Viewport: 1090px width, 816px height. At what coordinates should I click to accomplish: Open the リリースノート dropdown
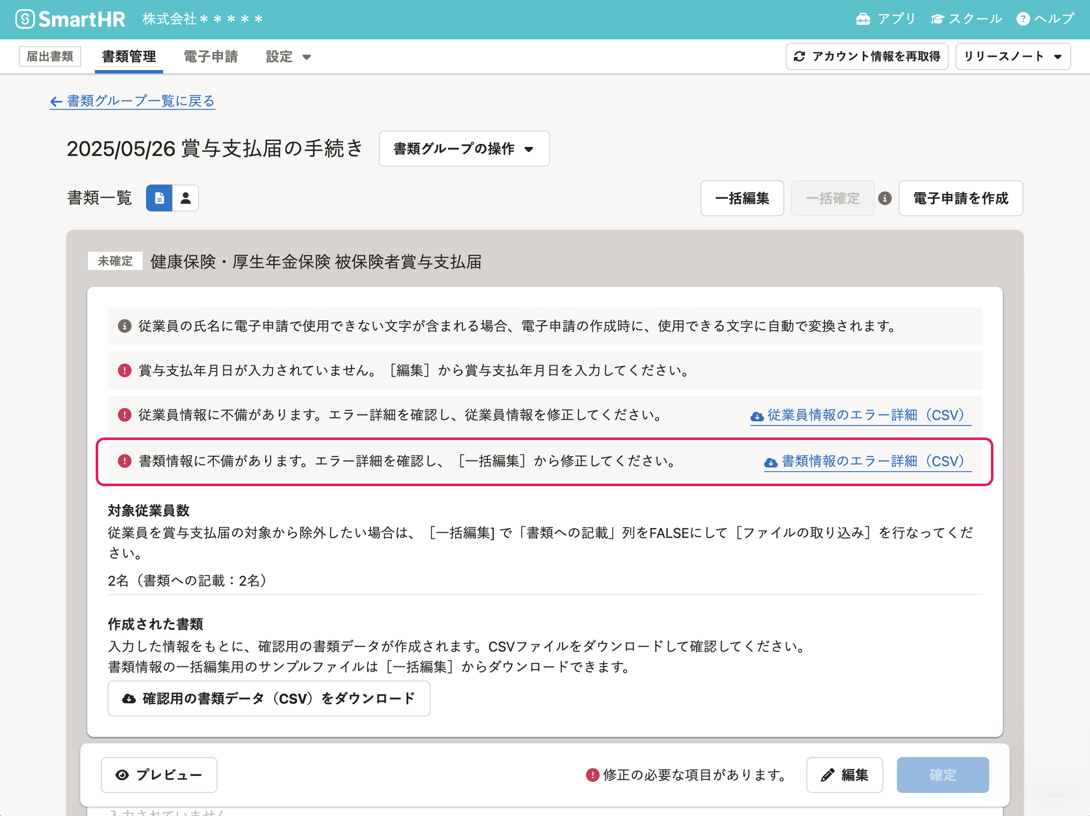1013,57
